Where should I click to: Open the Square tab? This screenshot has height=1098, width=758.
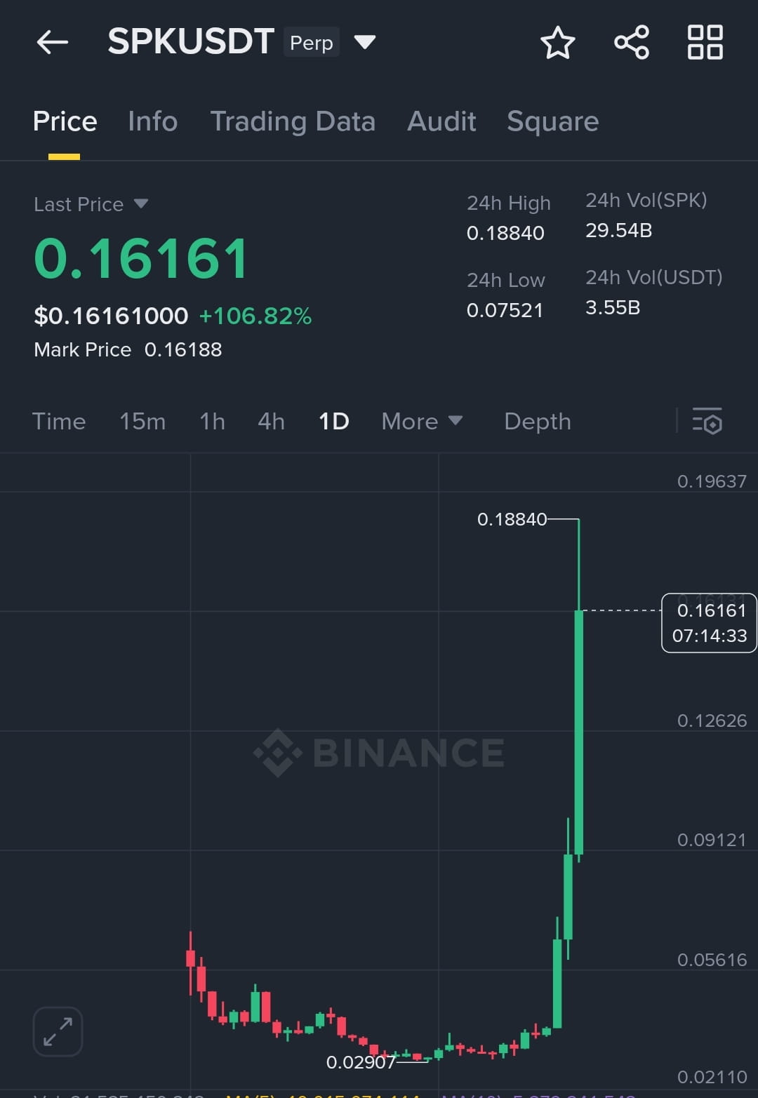pyautogui.click(x=553, y=121)
